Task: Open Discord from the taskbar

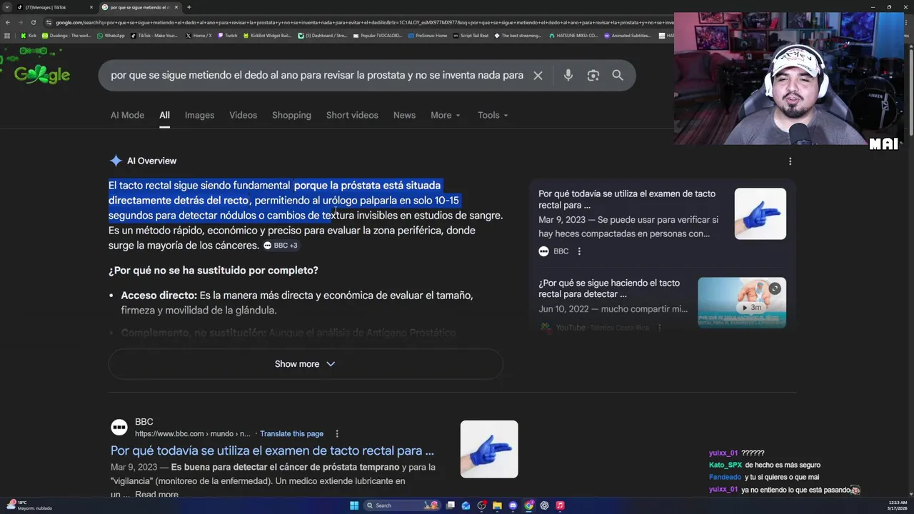Action: (x=513, y=505)
